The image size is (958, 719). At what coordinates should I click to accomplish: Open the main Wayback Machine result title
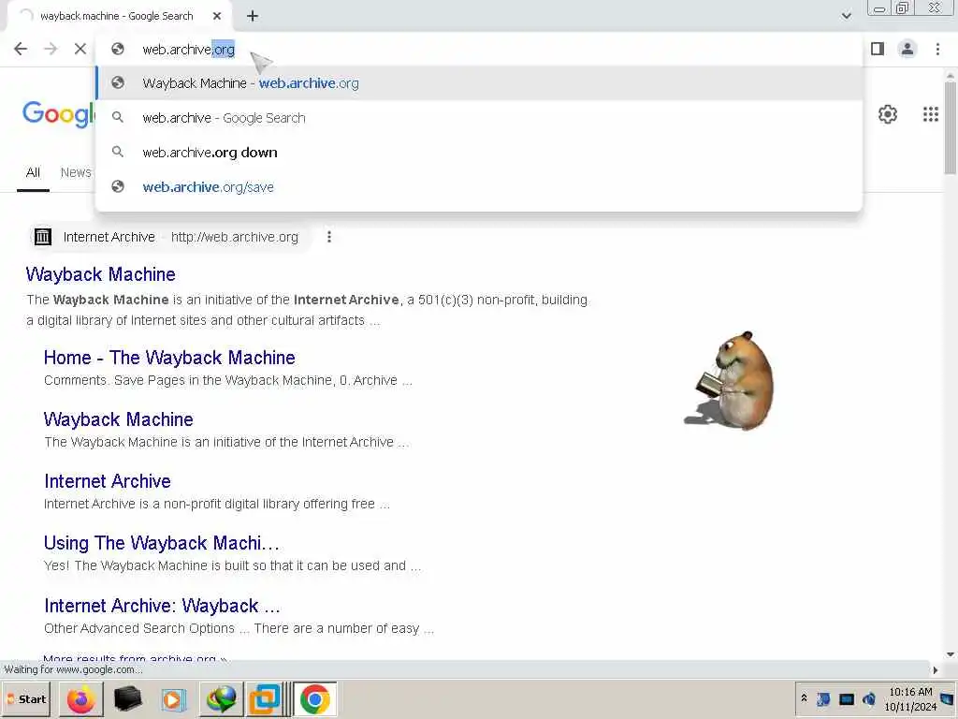pos(101,274)
